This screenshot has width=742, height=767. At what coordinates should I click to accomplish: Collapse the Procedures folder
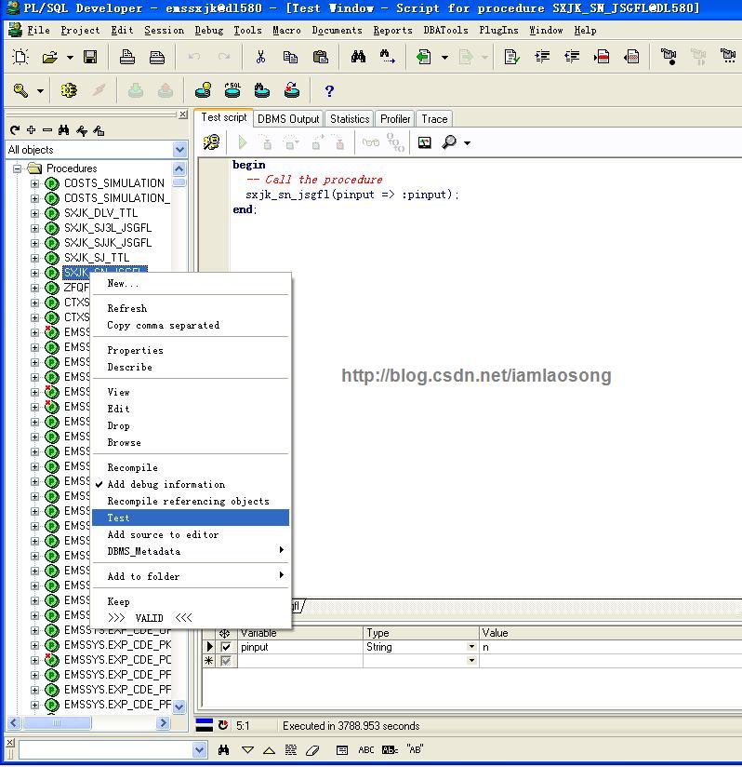click(x=18, y=168)
